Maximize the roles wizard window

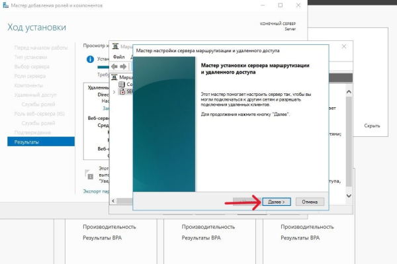point(281,5)
